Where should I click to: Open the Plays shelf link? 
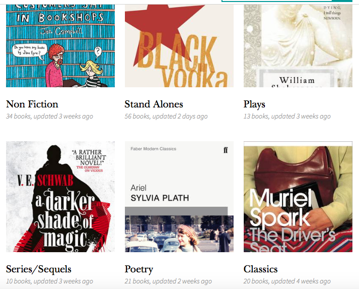pos(254,104)
